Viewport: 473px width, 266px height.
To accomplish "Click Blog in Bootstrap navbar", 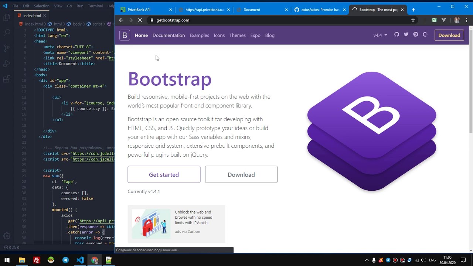I will (270, 35).
